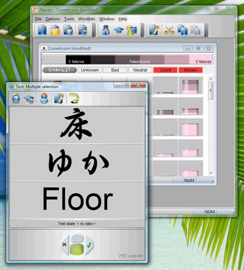Start test with graduation cap toolbar icon
Image resolution: width=244 pixels, height=270 pixels.
pos(118,30)
